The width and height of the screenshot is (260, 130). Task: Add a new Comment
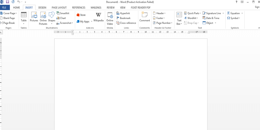coord(145,17)
